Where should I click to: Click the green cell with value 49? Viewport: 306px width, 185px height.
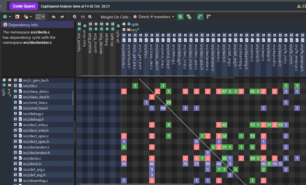pos(252,158)
